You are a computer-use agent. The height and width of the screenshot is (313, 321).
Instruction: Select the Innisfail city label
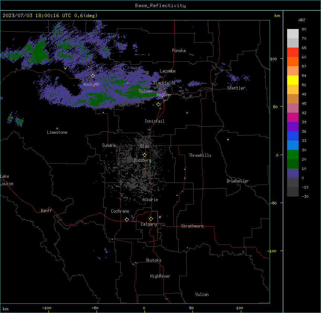155,121
